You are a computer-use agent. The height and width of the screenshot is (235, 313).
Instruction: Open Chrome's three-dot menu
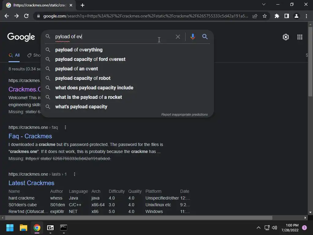306,16
